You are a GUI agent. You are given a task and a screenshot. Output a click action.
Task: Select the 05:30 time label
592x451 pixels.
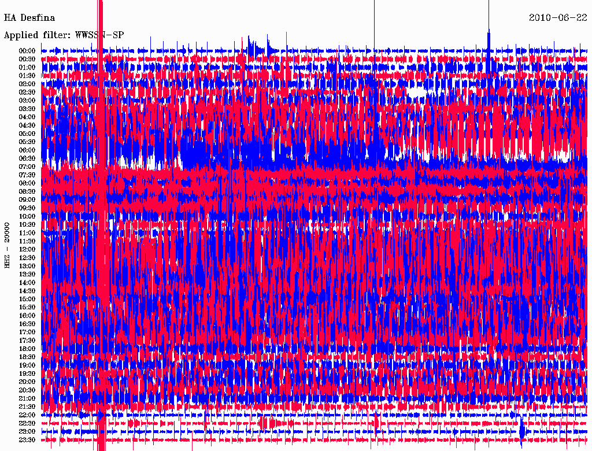coord(27,142)
